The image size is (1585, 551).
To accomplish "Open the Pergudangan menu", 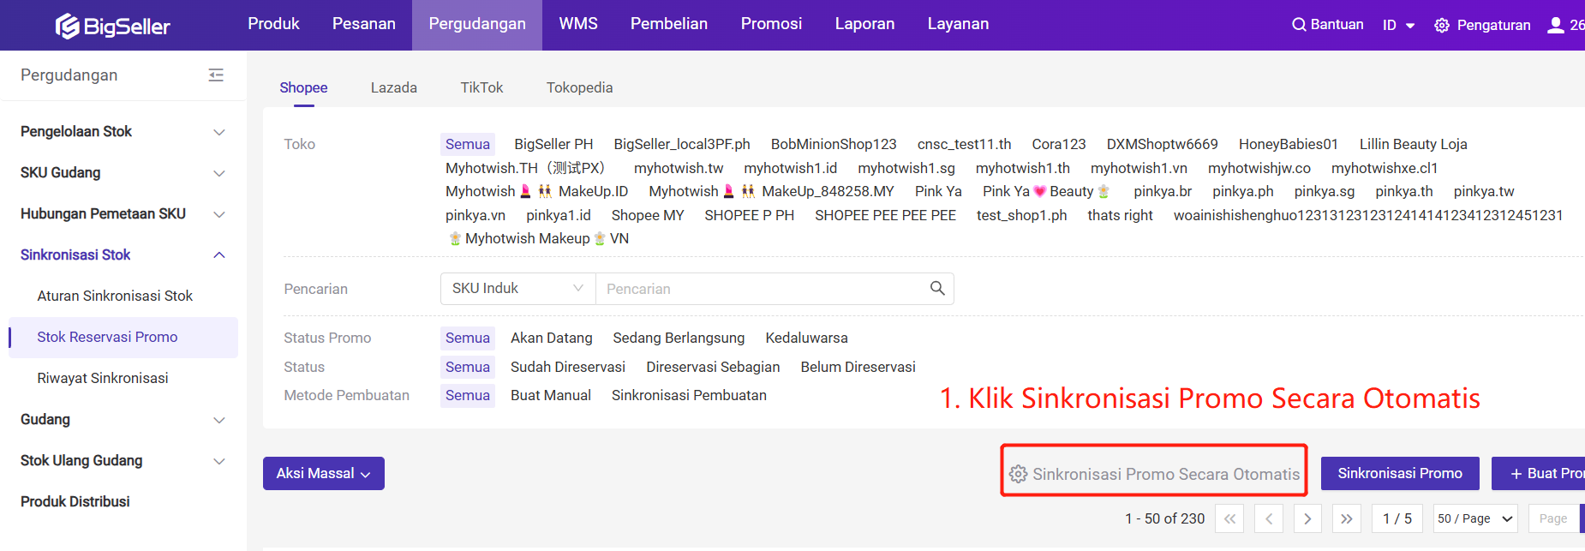I will (x=477, y=24).
